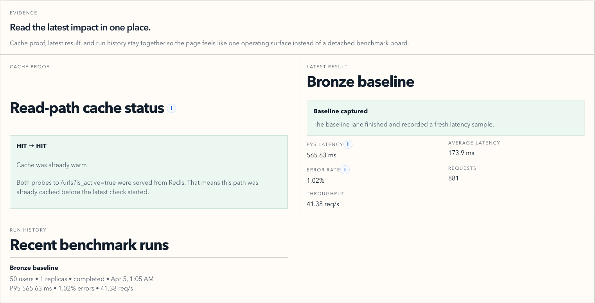This screenshot has height=303, width=595.
Task: Click info icon beside Read-path cache status
Action: click(x=171, y=108)
